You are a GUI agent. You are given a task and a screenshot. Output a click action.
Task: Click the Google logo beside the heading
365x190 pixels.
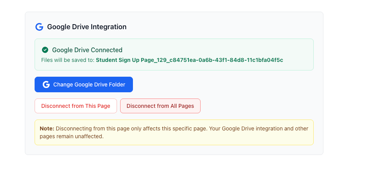[x=39, y=27]
